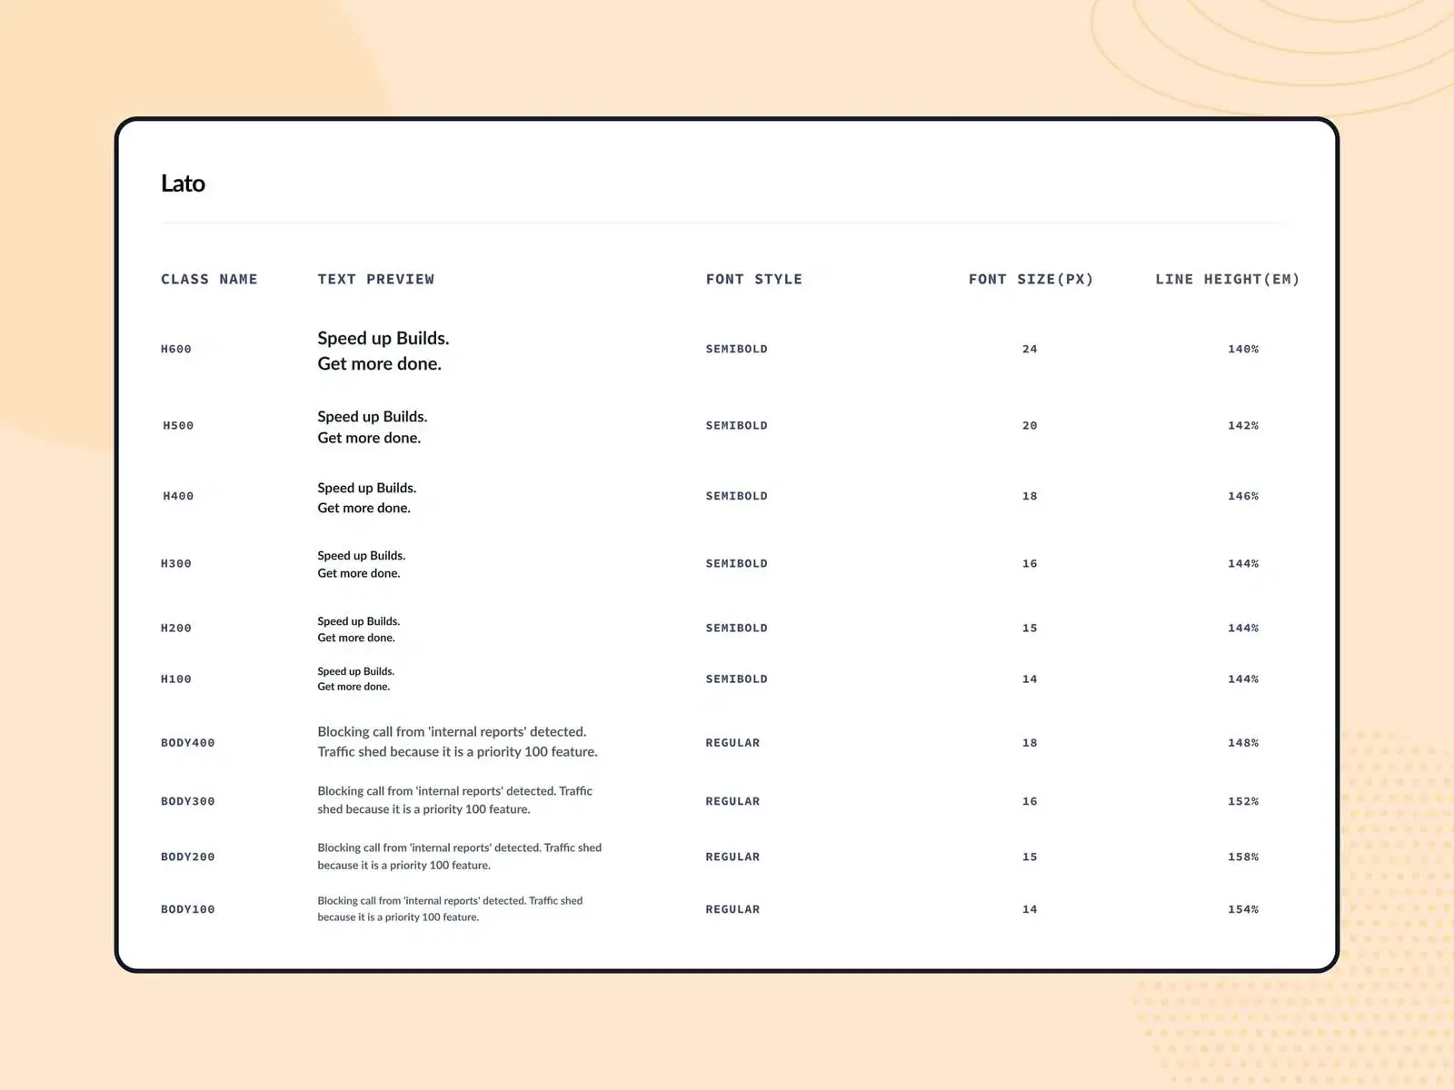This screenshot has height=1090, width=1454.
Task: Click the BODY200 text preview paragraph
Action: tap(460, 857)
